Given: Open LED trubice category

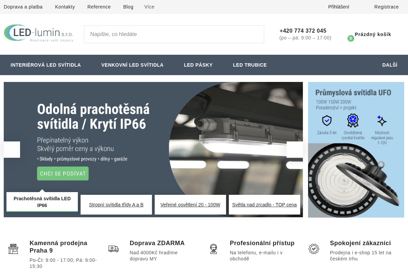Looking at the screenshot, I should click(250, 65).
